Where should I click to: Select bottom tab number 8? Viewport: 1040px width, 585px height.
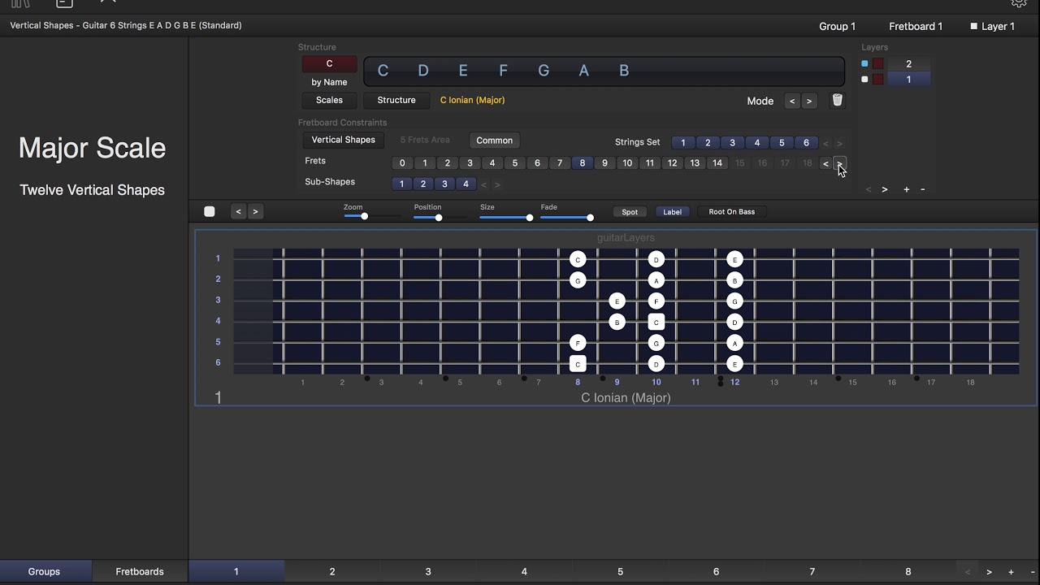tap(908, 572)
